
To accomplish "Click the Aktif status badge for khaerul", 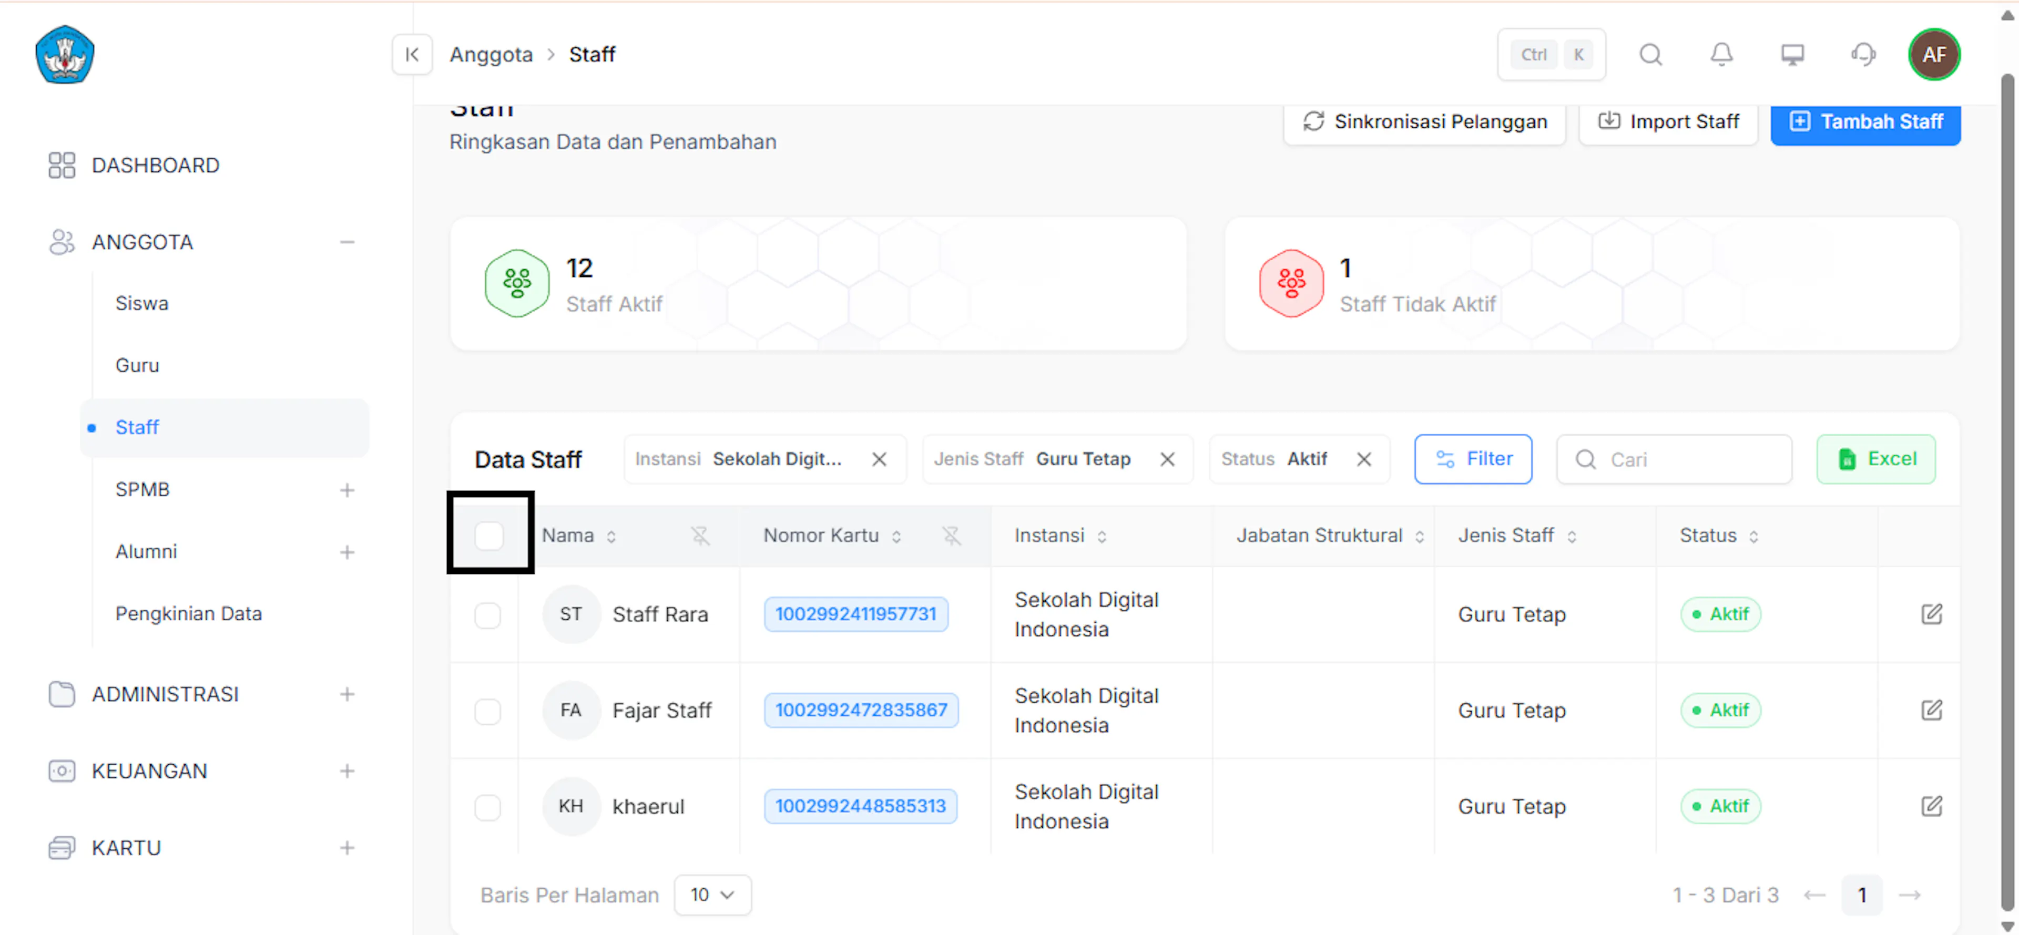I will (1720, 806).
